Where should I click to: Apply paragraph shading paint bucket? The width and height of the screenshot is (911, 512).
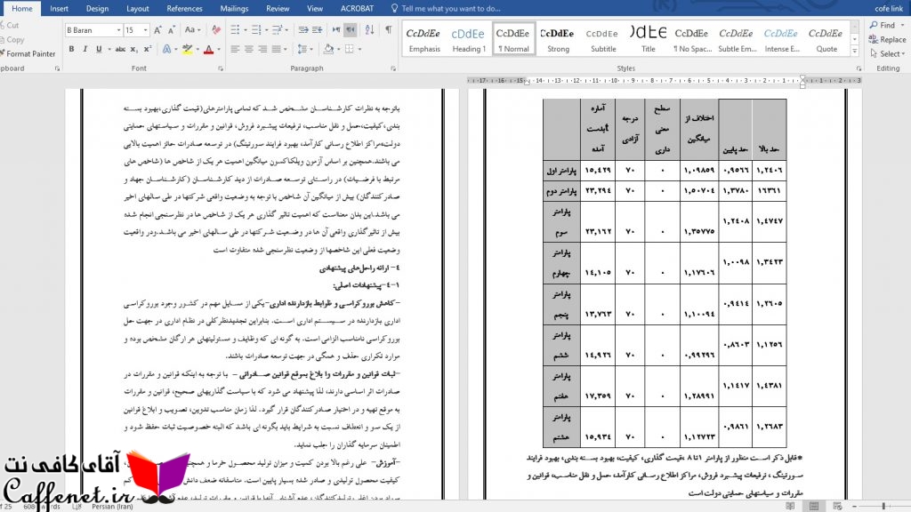coord(328,50)
